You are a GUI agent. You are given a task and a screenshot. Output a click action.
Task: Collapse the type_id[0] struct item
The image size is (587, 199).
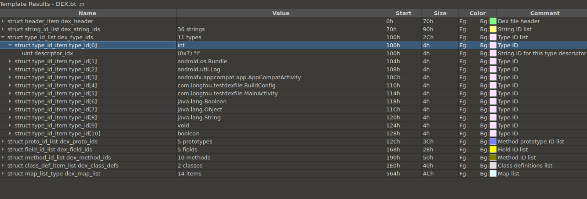10,45
